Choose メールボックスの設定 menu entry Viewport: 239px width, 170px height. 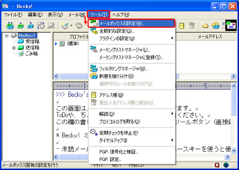[x=132, y=24]
